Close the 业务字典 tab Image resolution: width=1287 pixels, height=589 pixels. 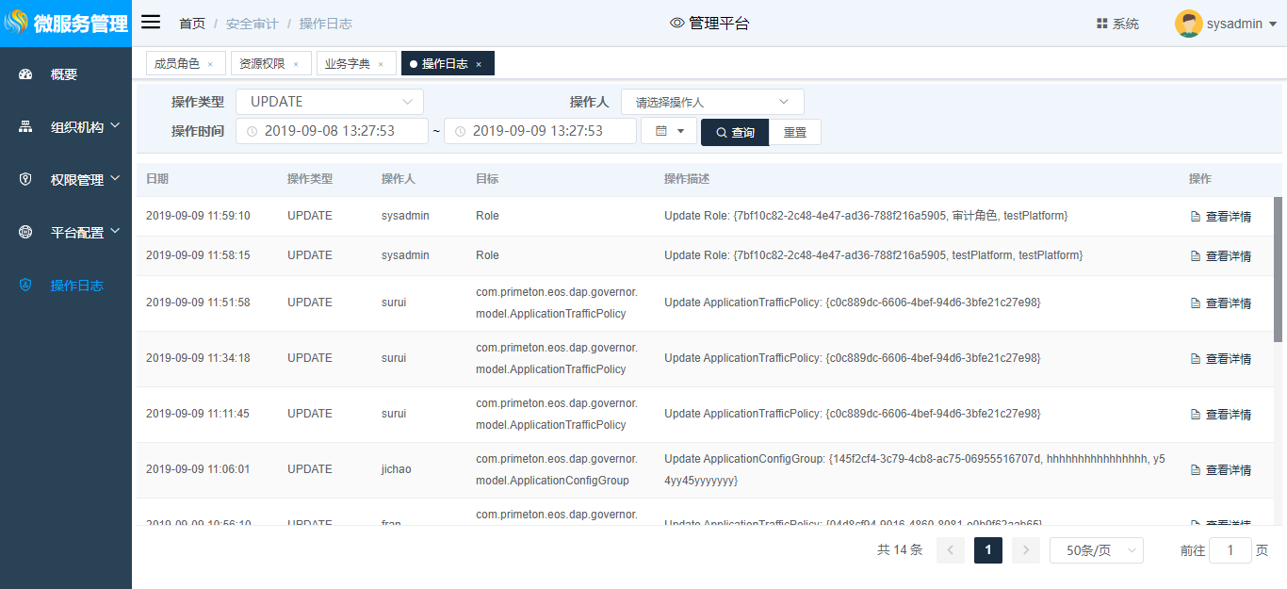pyautogui.click(x=381, y=64)
